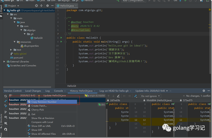
Task: Select the Update HelloGit.java commit row
Action: (57, 96)
